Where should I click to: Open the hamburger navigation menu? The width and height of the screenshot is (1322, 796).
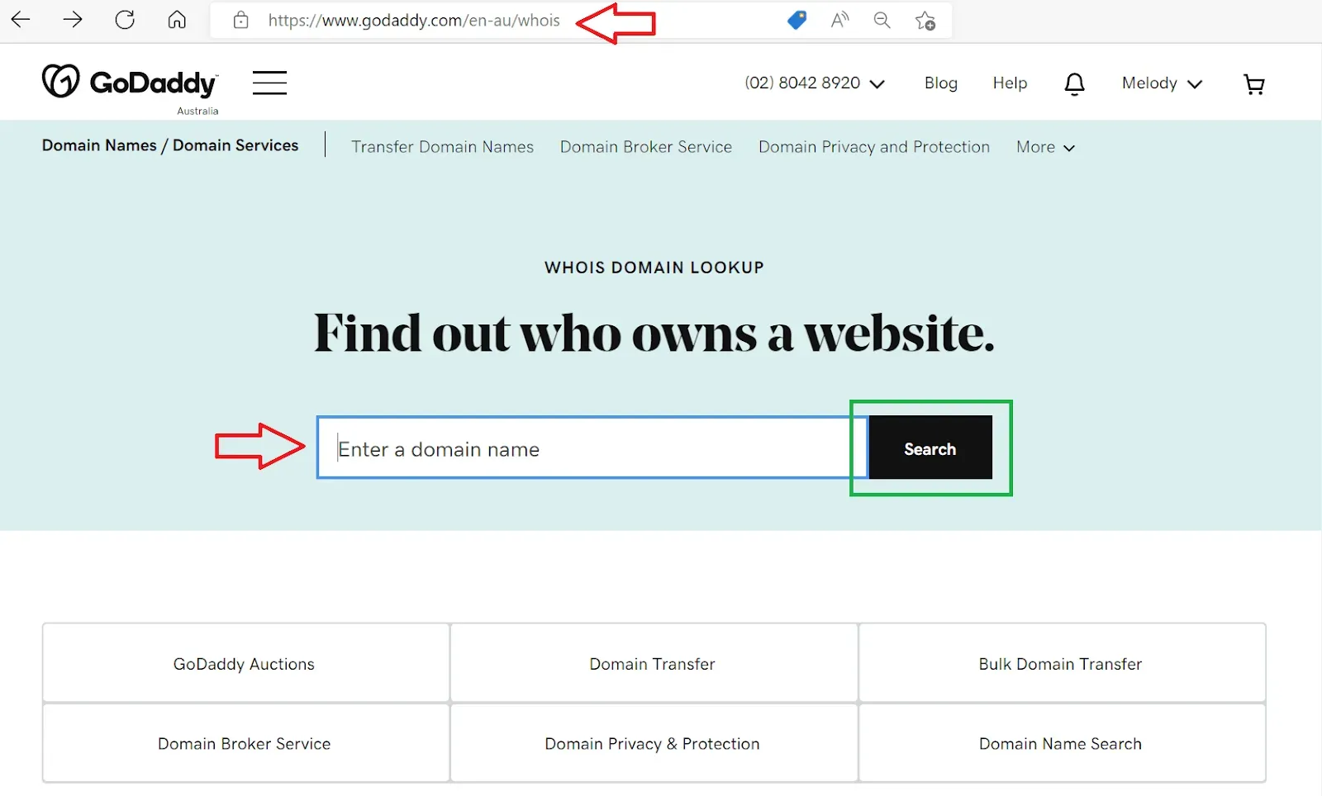pyautogui.click(x=269, y=83)
